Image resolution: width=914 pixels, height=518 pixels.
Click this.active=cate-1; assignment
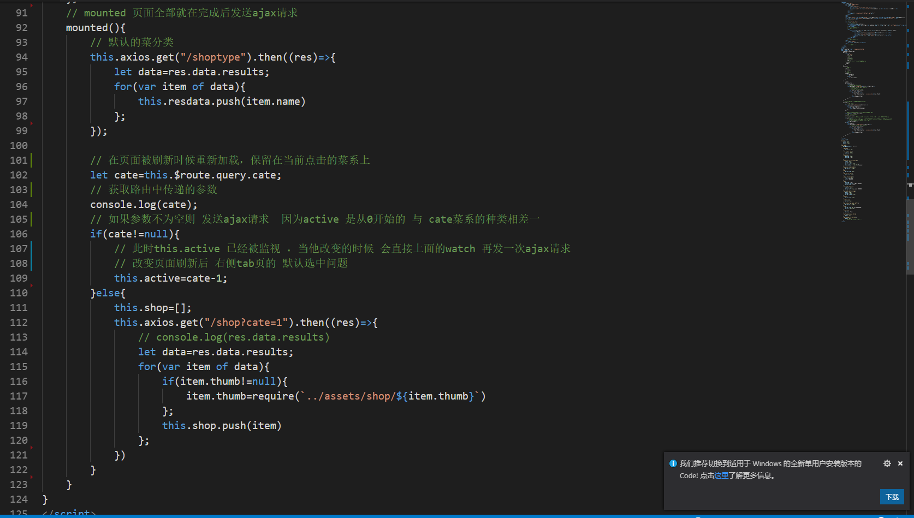pos(170,278)
